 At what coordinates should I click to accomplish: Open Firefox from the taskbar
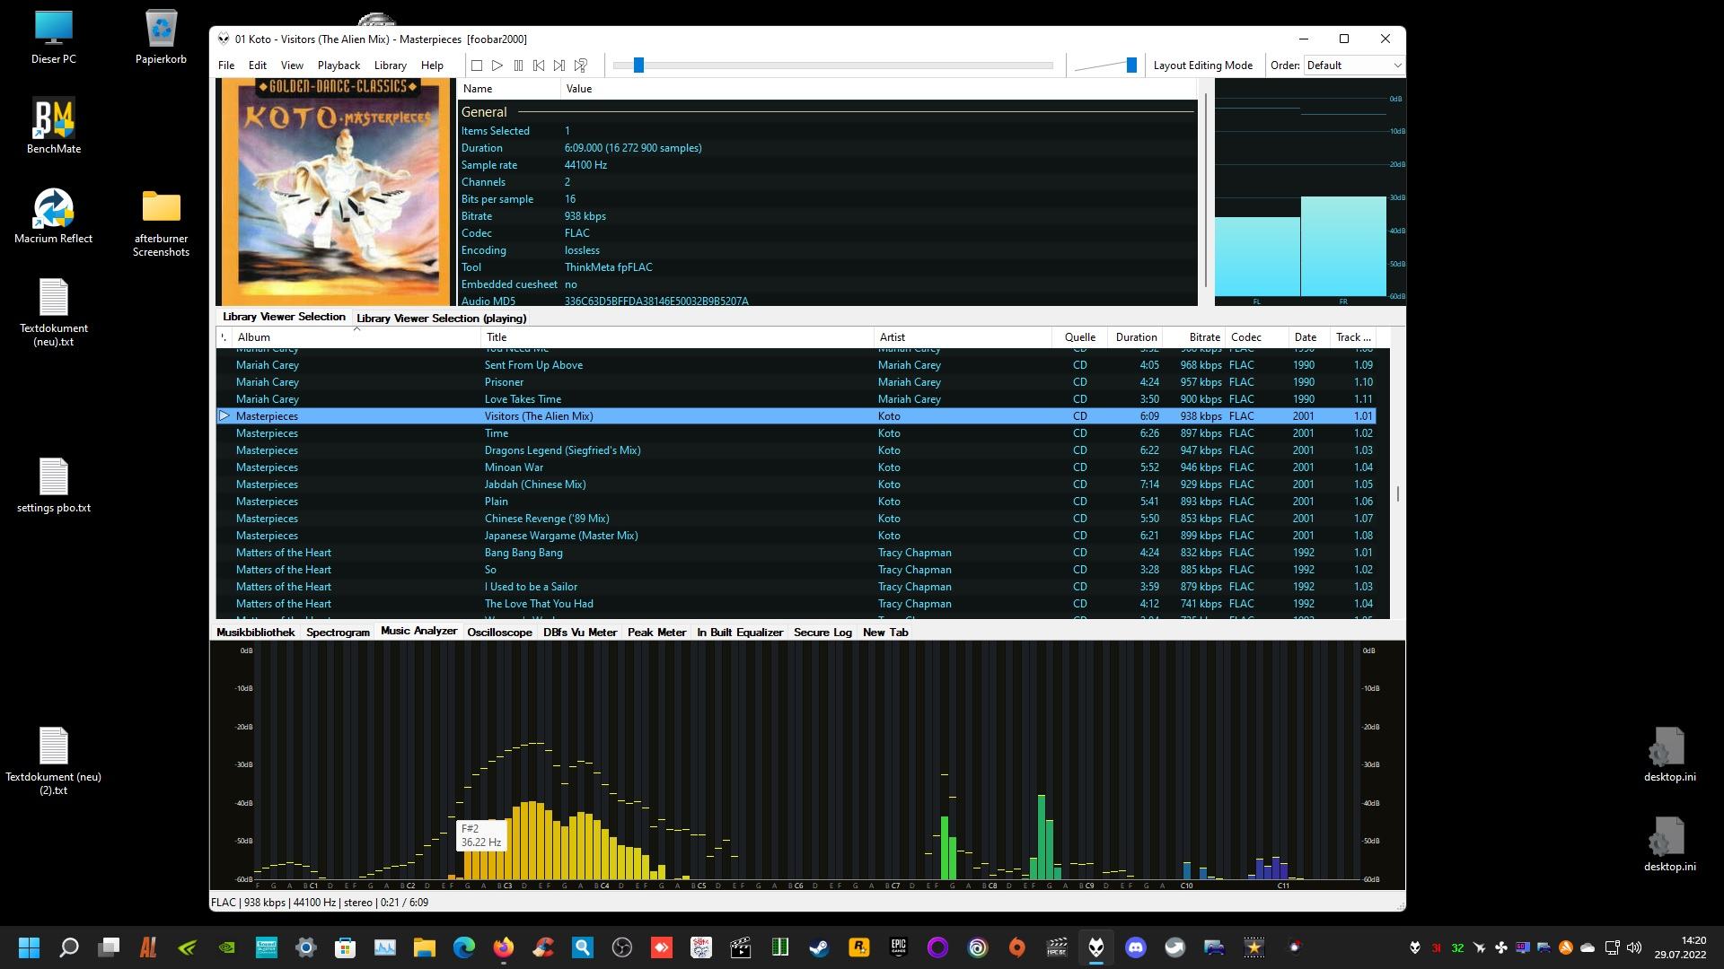[504, 947]
